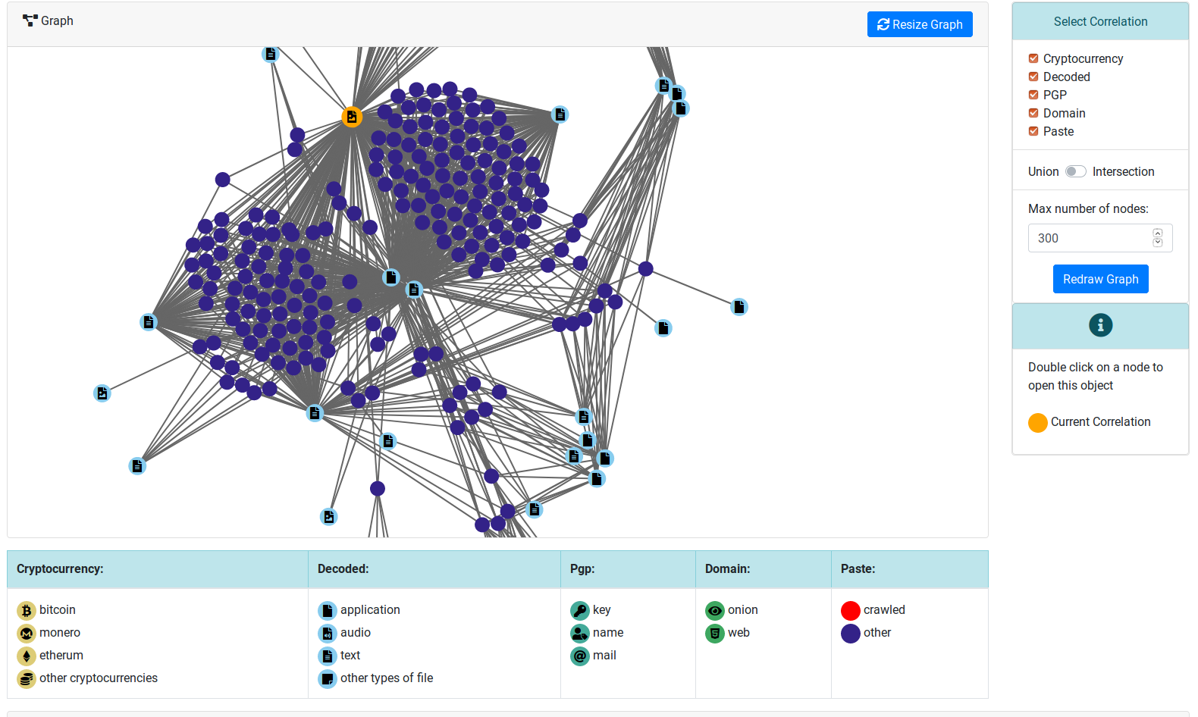Click the info icon in the side panel
Screen dimensions: 1198x717
[x=1100, y=325]
